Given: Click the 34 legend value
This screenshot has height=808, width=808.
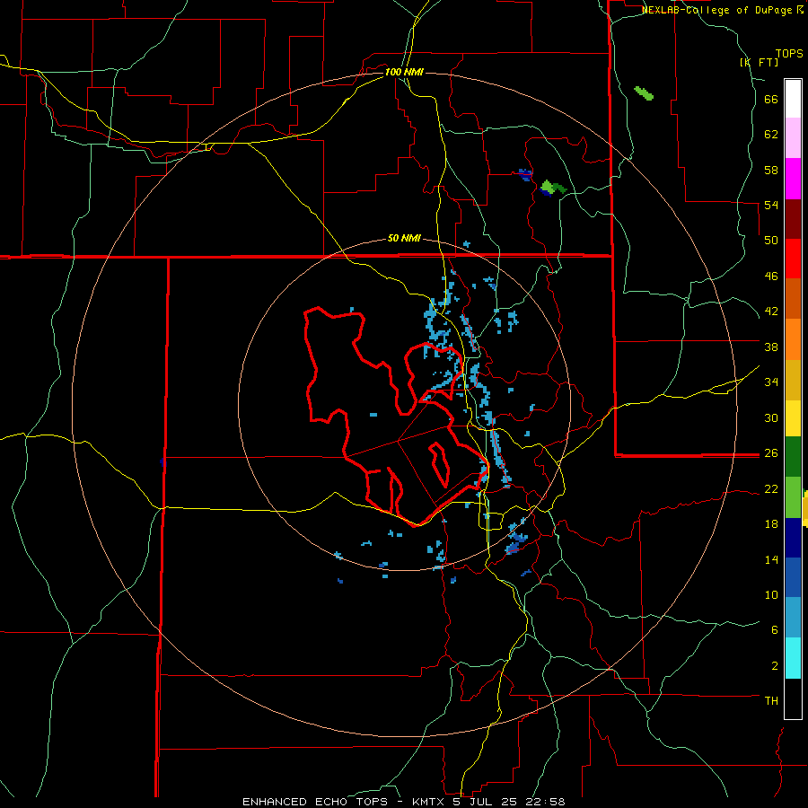Looking at the screenshot, I should tap(771, 382).
